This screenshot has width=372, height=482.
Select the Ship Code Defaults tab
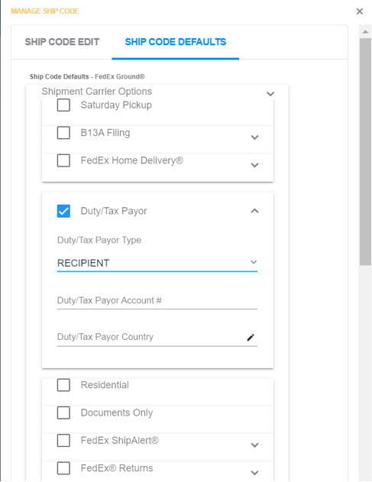(x=176, y=42)
